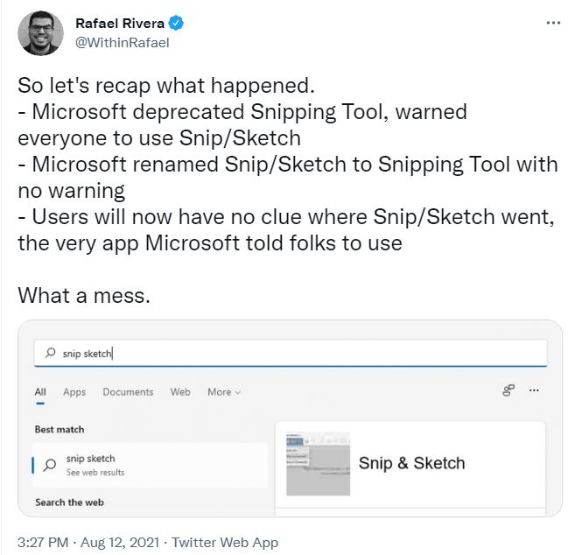Click the Twitter Web App source link

pyautogui.click(x=225, y=543)
